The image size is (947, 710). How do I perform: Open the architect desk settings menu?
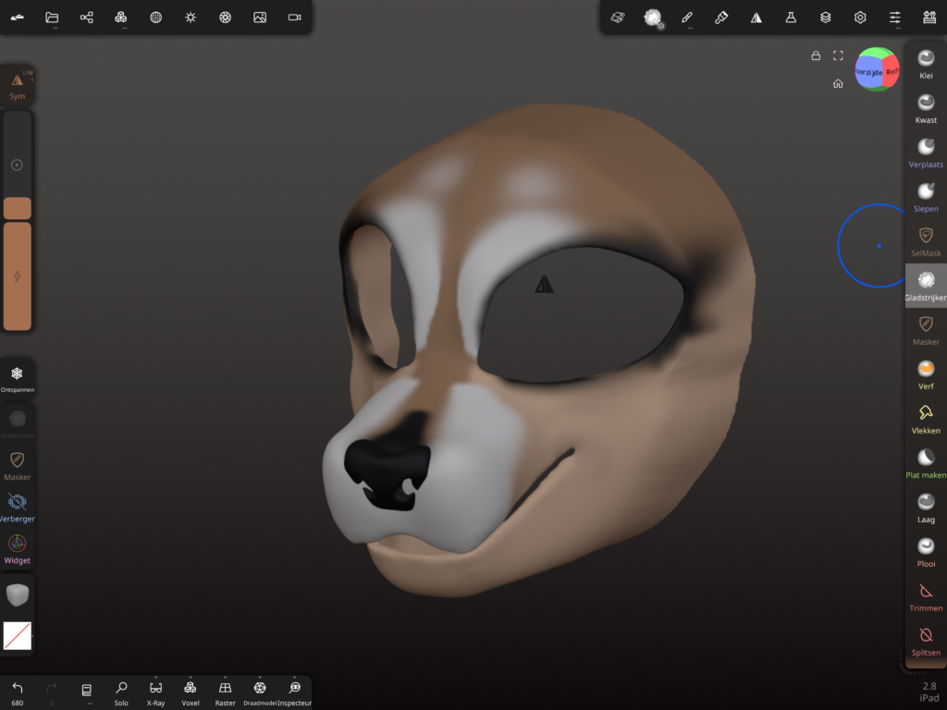(x=929, y=18)
